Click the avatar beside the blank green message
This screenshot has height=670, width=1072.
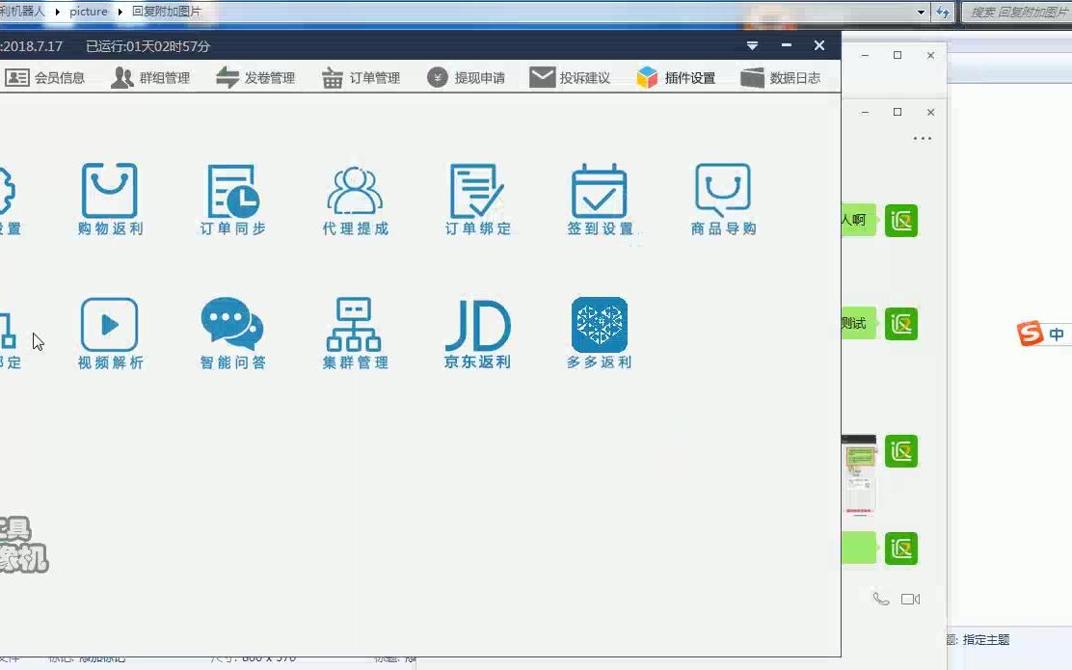[901, 549]
